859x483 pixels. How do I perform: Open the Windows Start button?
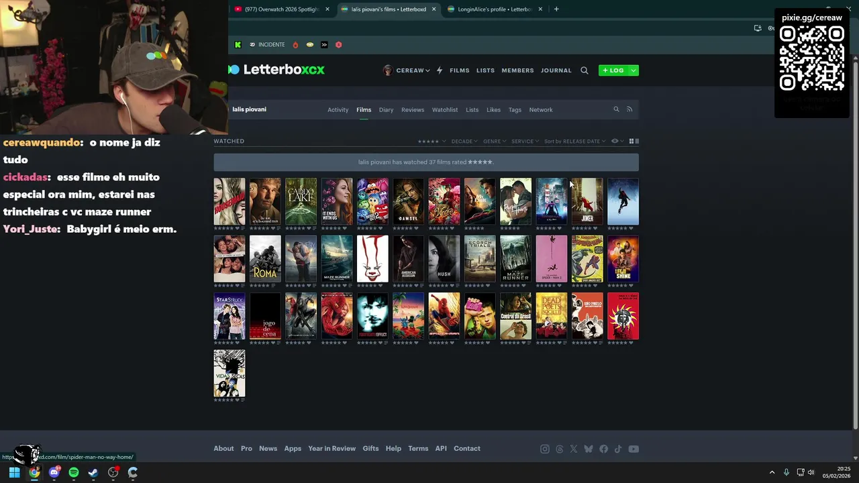14,472
